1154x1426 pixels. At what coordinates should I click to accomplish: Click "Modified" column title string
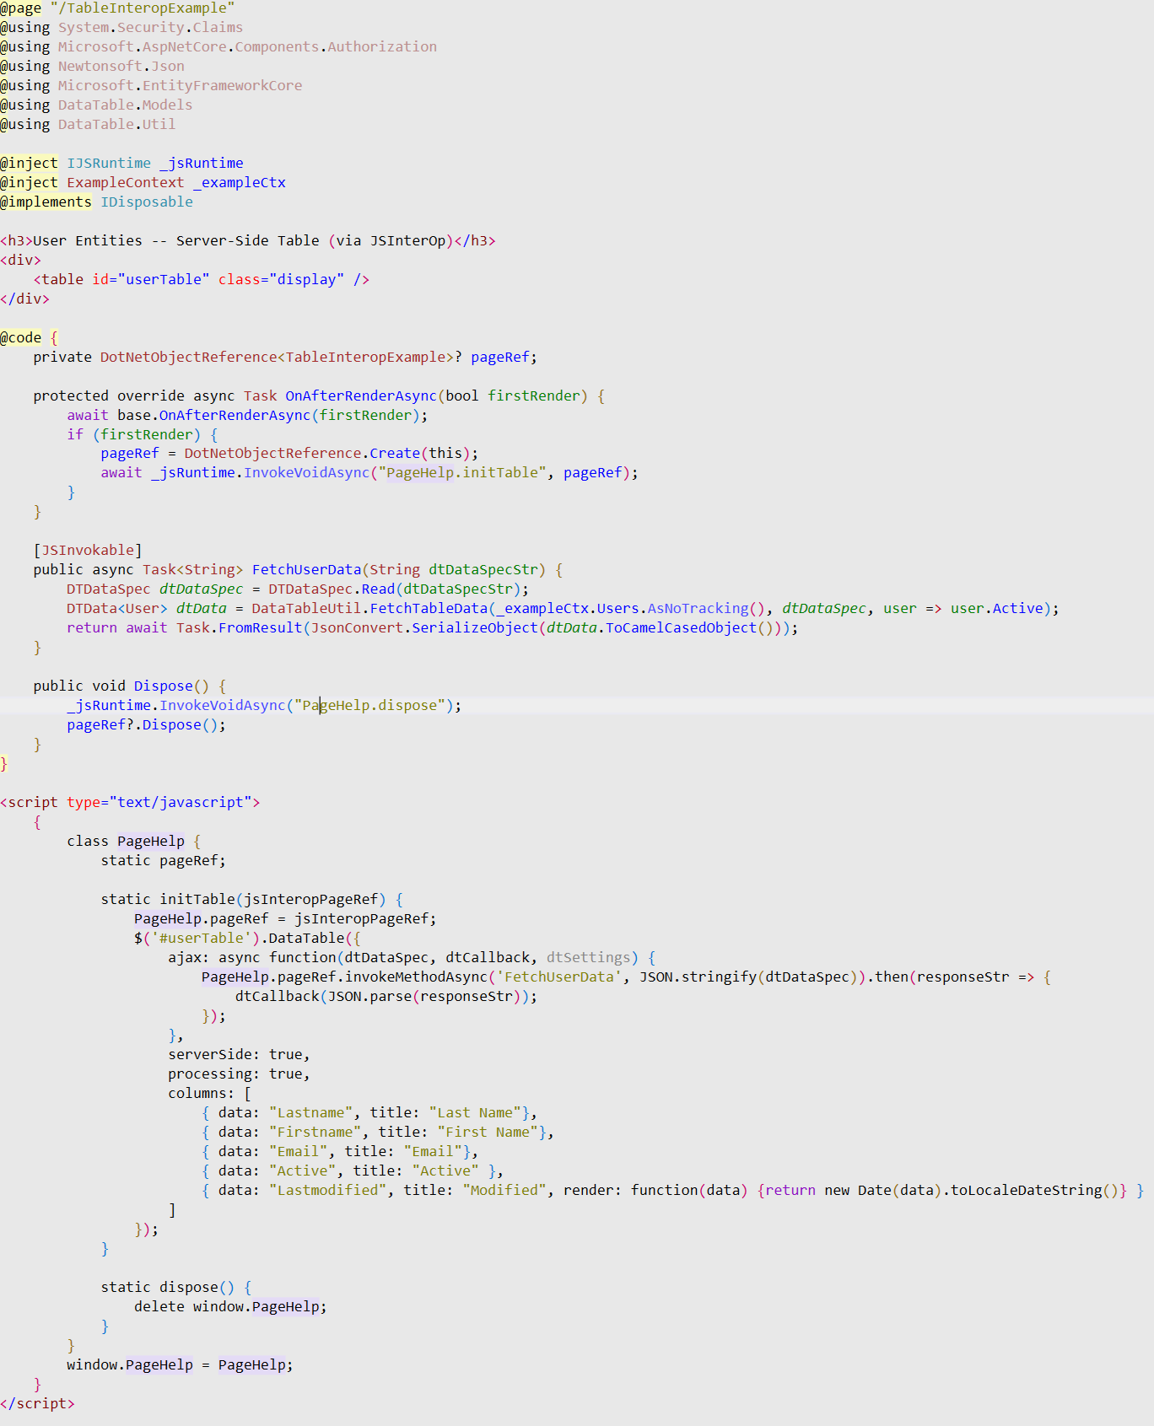click(504, 1192)
